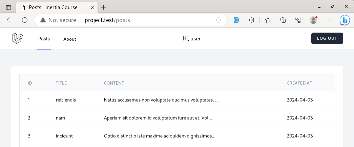The width and height of the screenshot is (354, 147).
Task: Go back with the browser back arrow
Action: [10, 20]
